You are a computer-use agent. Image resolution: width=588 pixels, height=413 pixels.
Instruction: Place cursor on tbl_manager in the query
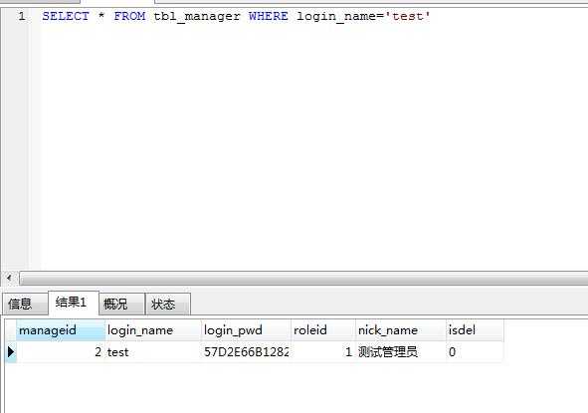(197, 17)
